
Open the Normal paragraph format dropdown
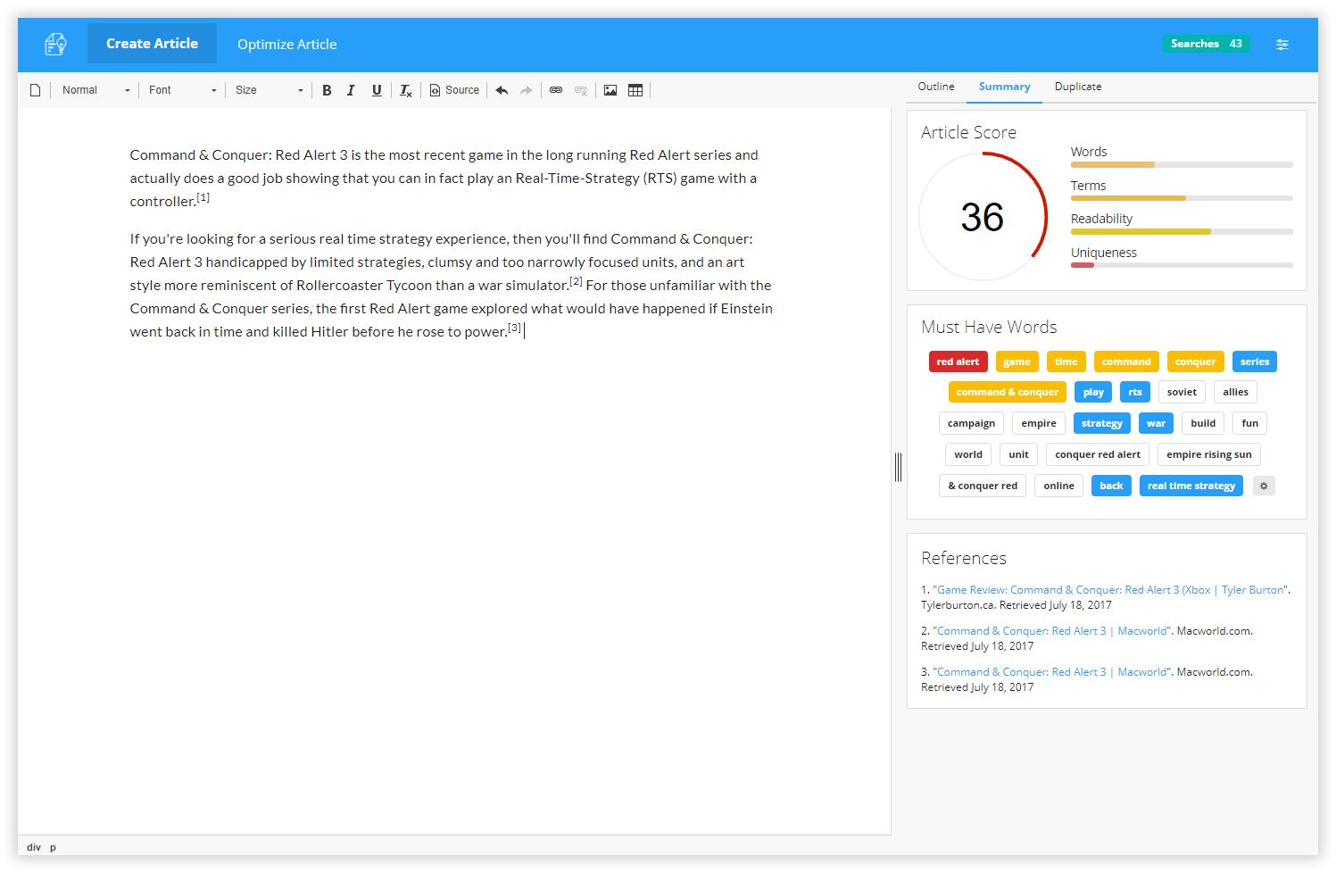coord(95,90)
